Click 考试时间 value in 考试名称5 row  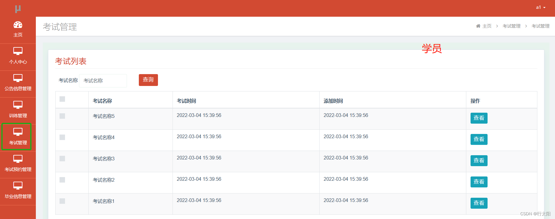coord(199,115)
